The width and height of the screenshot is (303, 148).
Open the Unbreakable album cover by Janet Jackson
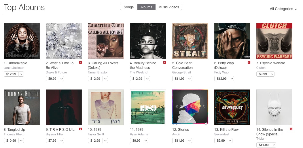[22, 41]
